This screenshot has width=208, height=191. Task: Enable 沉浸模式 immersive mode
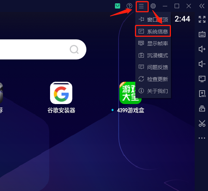coord(153,55)
